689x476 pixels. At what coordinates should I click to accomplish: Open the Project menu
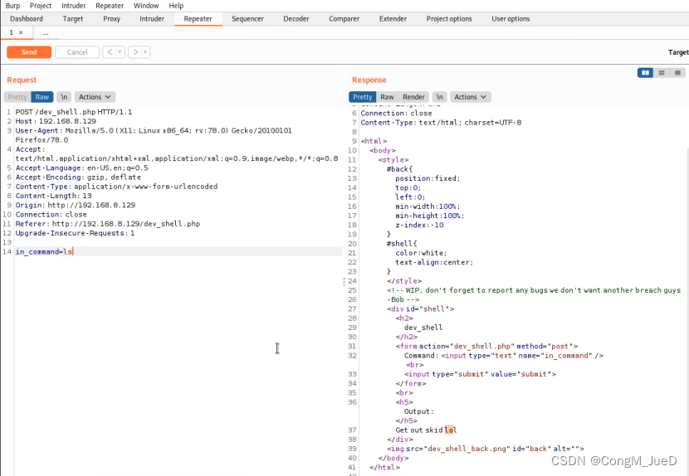41,6
